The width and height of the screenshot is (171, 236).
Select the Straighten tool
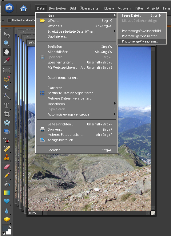coord(6,132)
